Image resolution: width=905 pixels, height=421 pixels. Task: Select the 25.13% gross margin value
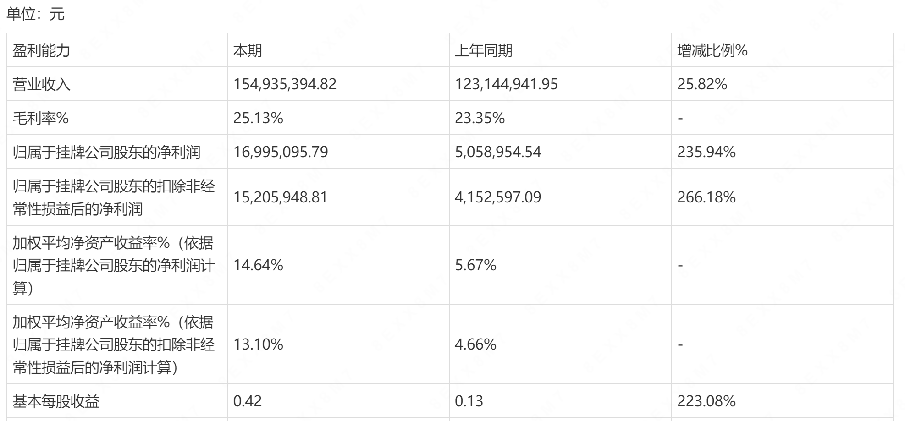tap(258, 118)
